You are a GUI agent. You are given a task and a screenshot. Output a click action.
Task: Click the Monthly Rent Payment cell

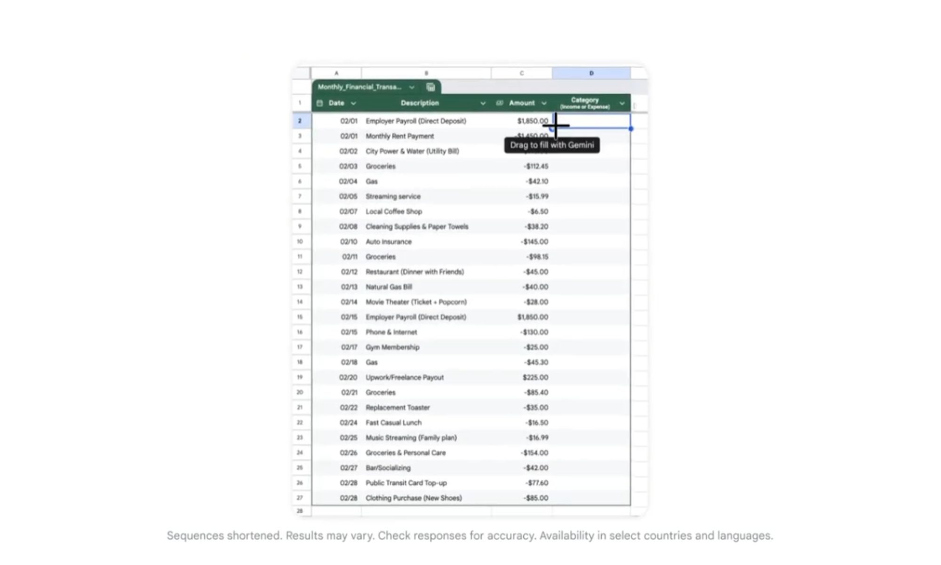(x=400, y=136)
